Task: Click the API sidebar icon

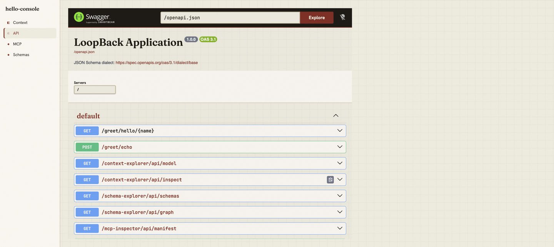Action: point(8,33)
